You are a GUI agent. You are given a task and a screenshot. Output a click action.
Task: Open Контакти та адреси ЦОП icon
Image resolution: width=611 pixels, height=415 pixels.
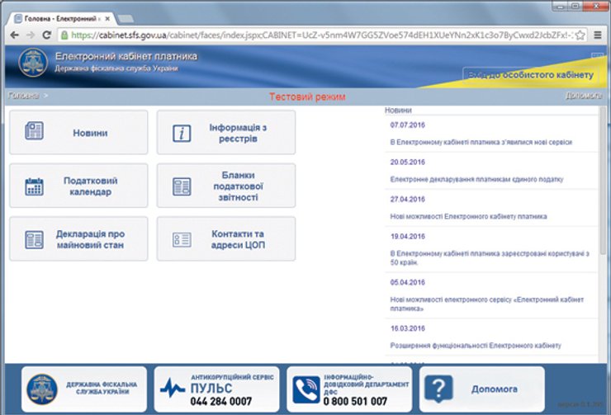click(182, 239)
